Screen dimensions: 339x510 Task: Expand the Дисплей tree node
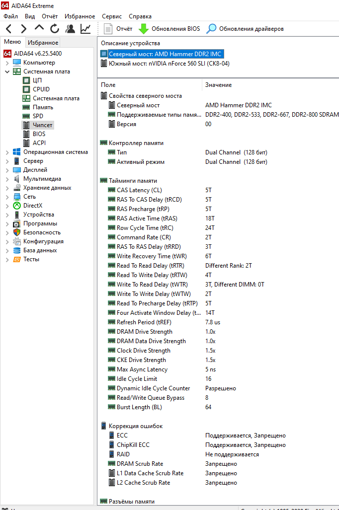(x=7, y=170)
